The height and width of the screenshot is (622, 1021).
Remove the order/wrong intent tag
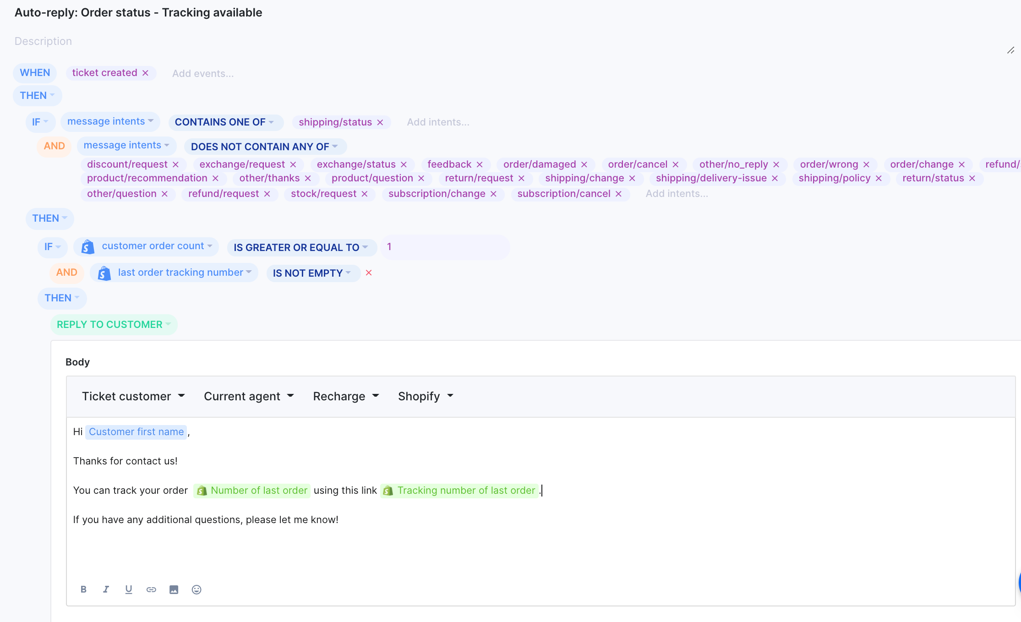[x=866, y=164]
